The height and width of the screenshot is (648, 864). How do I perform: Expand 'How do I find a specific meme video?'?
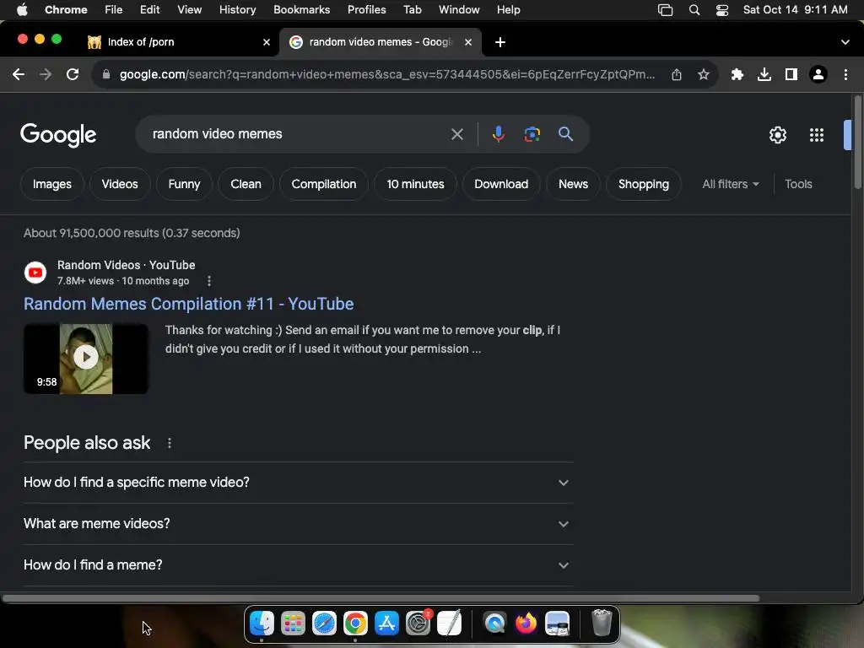[x=298, y=483]
